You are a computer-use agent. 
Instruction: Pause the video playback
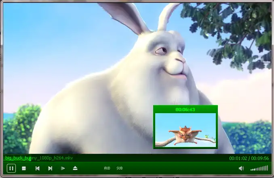[11, 168]
